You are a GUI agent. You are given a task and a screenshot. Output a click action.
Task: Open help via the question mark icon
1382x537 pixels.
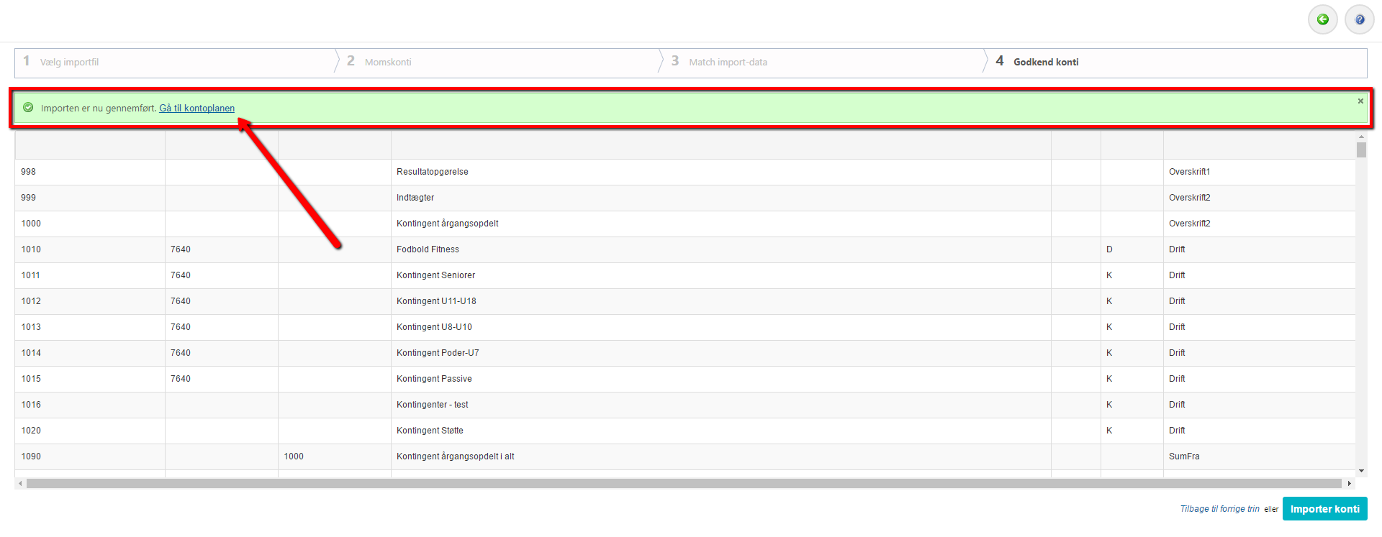pyautogui.click(x=1359, y=19)
